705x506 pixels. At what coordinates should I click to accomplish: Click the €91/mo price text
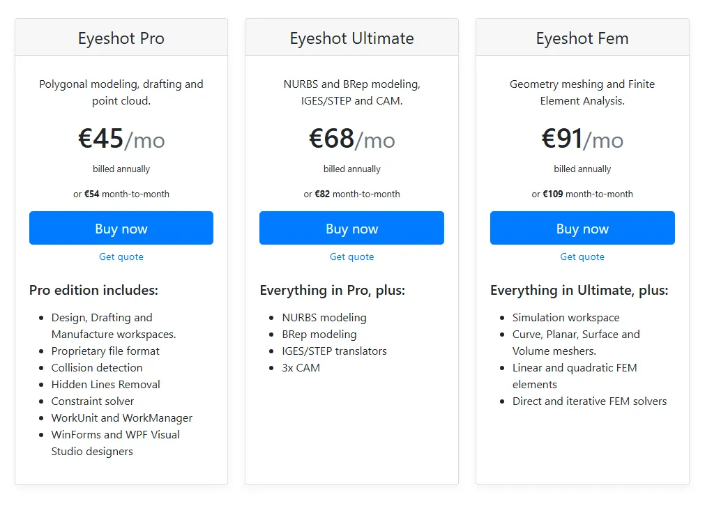582,139
